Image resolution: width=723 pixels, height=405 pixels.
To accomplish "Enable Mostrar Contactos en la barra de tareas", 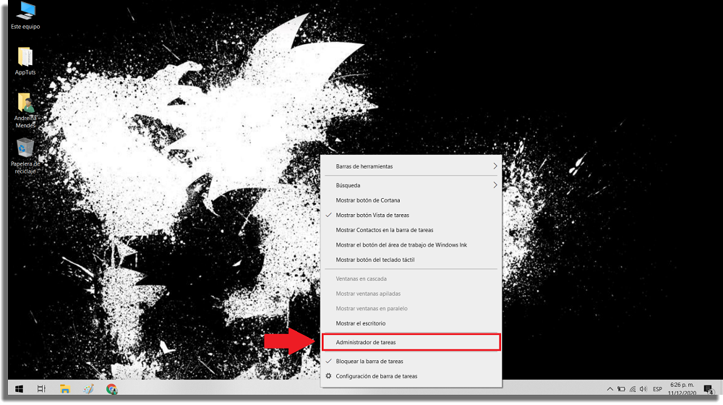I will [411, 230].
